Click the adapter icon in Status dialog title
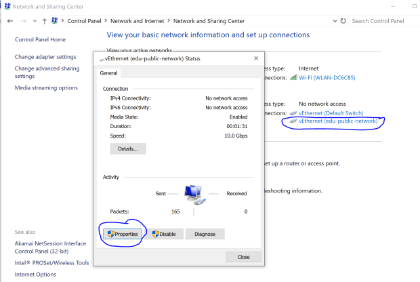This screenshot has width=420, height=282. click(102, 59)
